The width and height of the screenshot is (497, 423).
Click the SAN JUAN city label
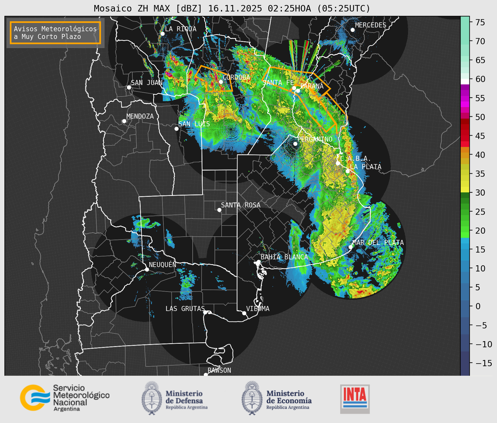[x=147, y=83]
